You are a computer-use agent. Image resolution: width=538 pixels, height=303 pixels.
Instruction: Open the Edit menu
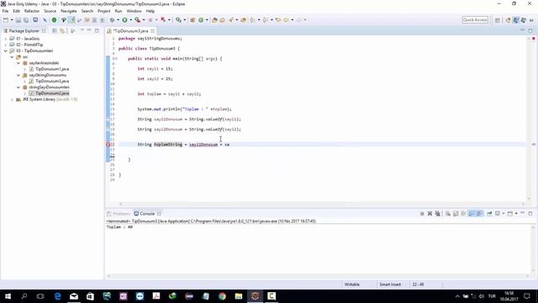click(17, 11)
